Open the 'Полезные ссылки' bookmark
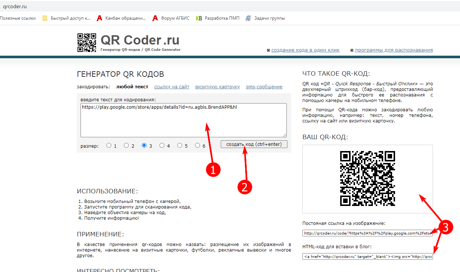This screenshot has height=272, width=460. (18, 18)
